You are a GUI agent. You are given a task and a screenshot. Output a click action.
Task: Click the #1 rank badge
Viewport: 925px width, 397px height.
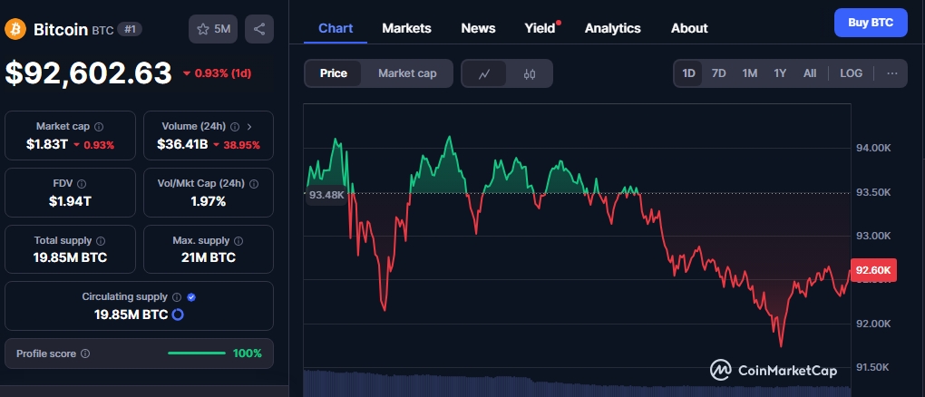pyautogui.click(x=130, y=29)
